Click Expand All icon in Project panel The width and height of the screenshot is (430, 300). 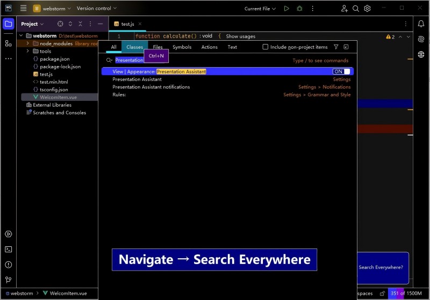click(x=70, y=24)
